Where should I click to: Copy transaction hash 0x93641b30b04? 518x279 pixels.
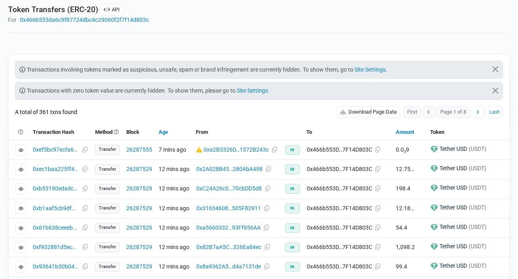[x=85, y=266]
